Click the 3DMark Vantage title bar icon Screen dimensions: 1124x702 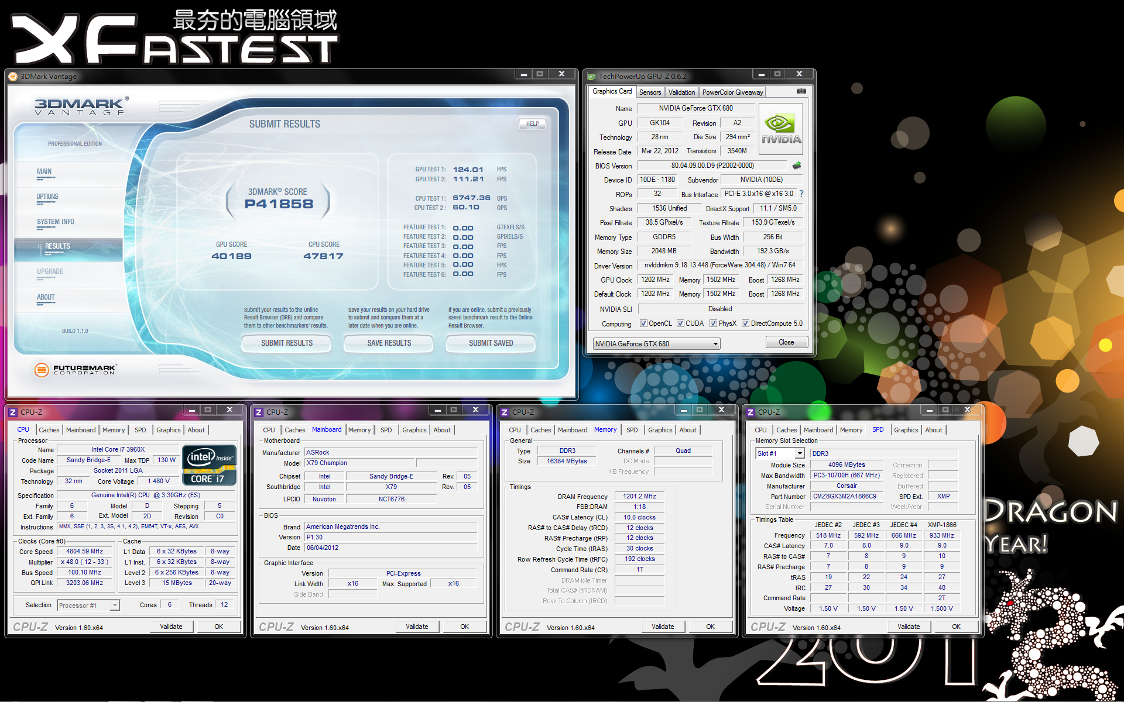click(13, 77)
